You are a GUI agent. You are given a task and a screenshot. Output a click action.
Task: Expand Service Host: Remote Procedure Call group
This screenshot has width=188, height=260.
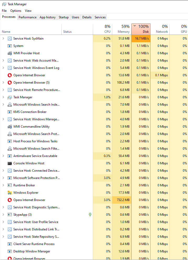[3, 90]
